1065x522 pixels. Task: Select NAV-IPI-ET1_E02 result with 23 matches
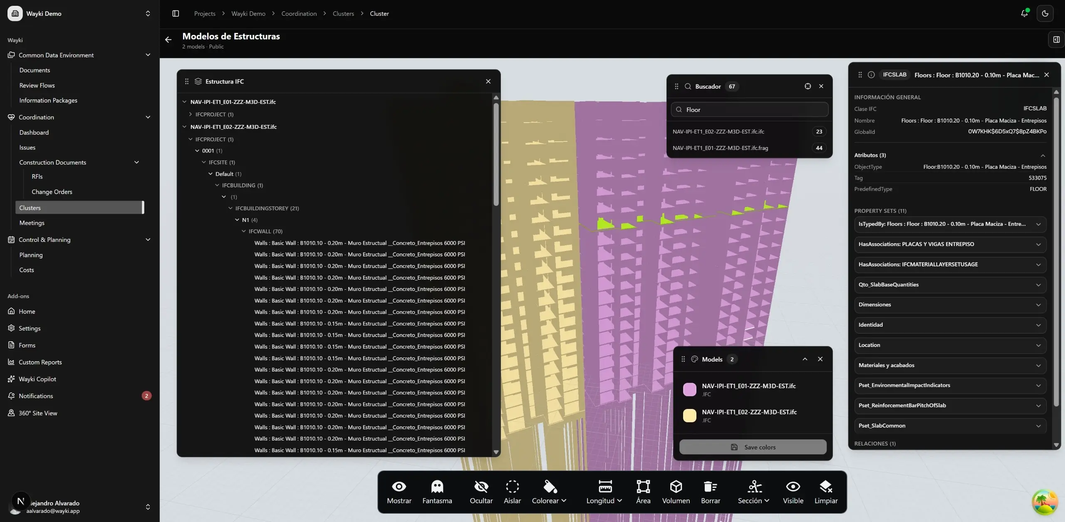(749, 131)
